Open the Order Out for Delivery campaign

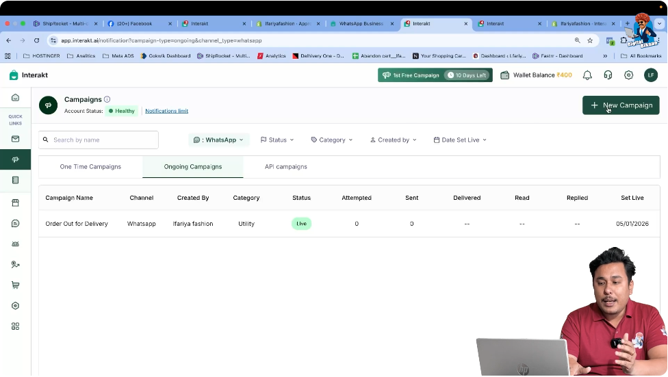tap(77, 224)
